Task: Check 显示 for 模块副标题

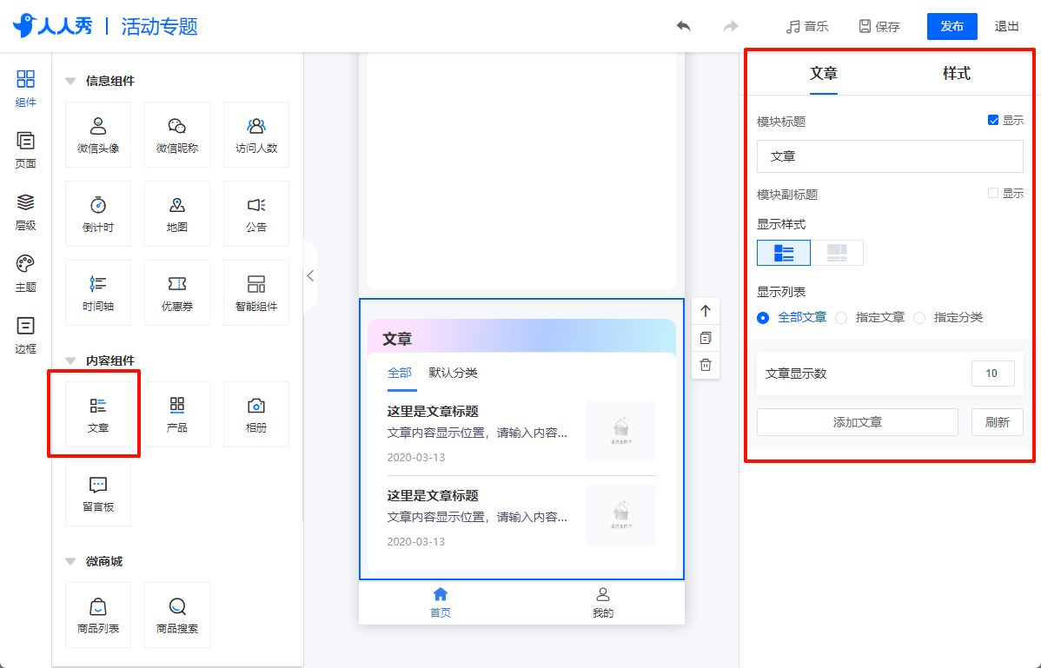Action: click(x=993, y=193)
